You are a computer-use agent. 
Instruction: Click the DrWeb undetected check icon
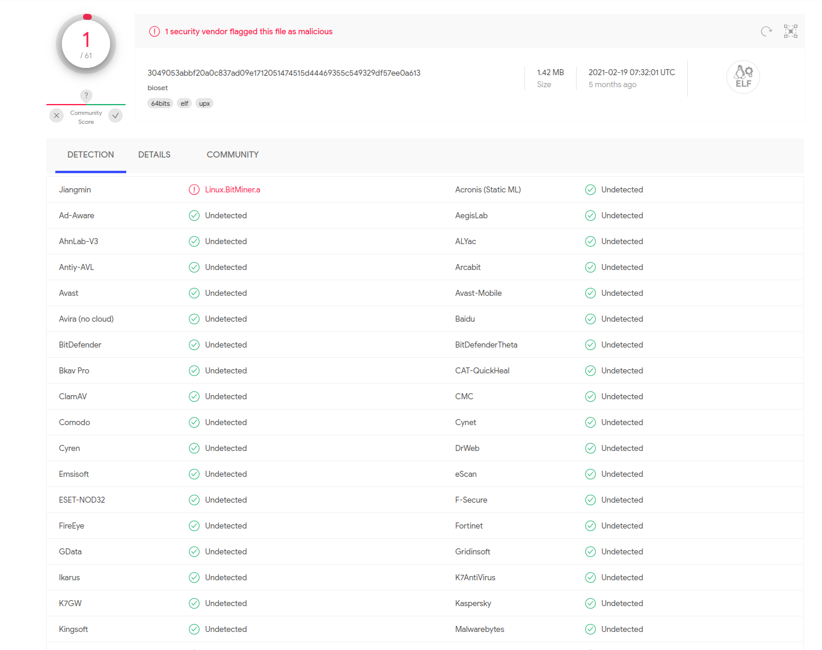point(590,448)
